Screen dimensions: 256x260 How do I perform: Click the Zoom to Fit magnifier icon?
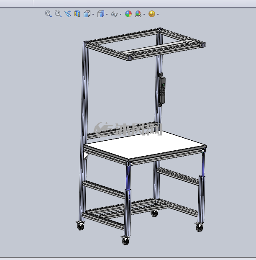(49, 14)
